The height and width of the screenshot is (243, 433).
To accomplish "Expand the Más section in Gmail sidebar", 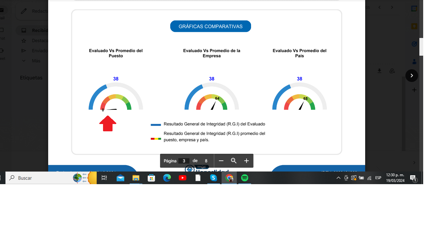I will point(36,61).
